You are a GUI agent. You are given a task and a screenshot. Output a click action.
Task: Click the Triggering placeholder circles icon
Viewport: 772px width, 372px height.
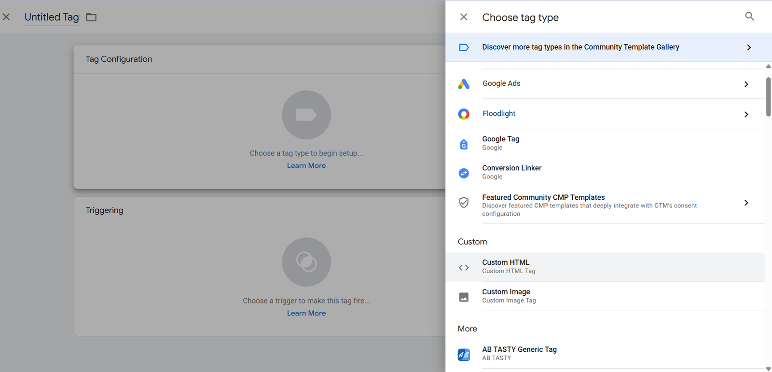tap(306, 262)
